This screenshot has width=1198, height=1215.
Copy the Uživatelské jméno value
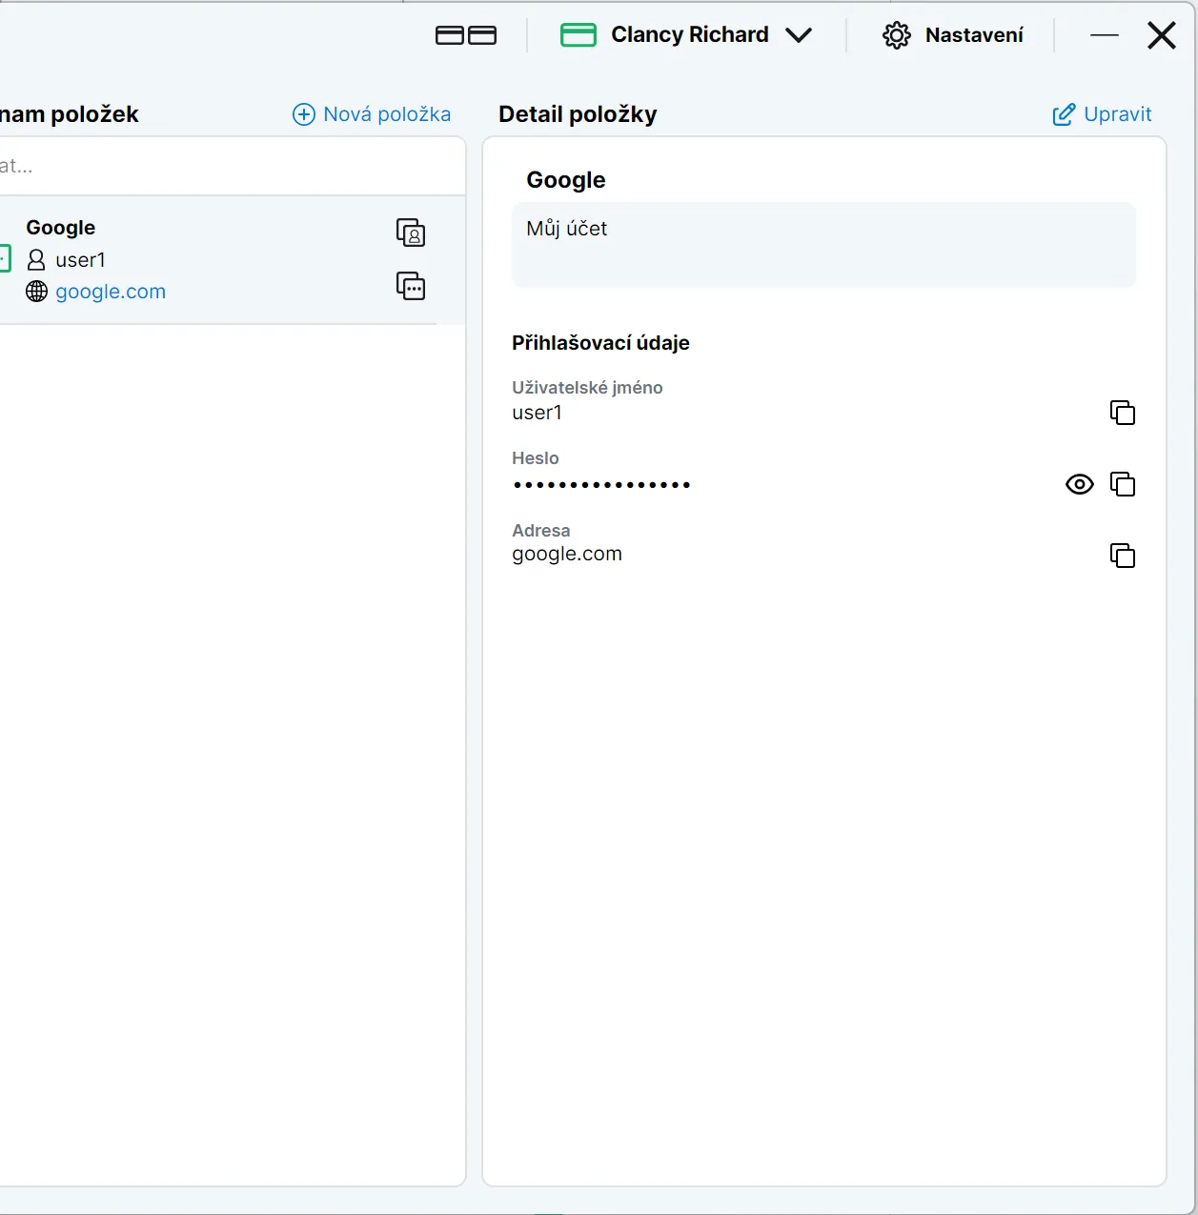point(1123,413)
